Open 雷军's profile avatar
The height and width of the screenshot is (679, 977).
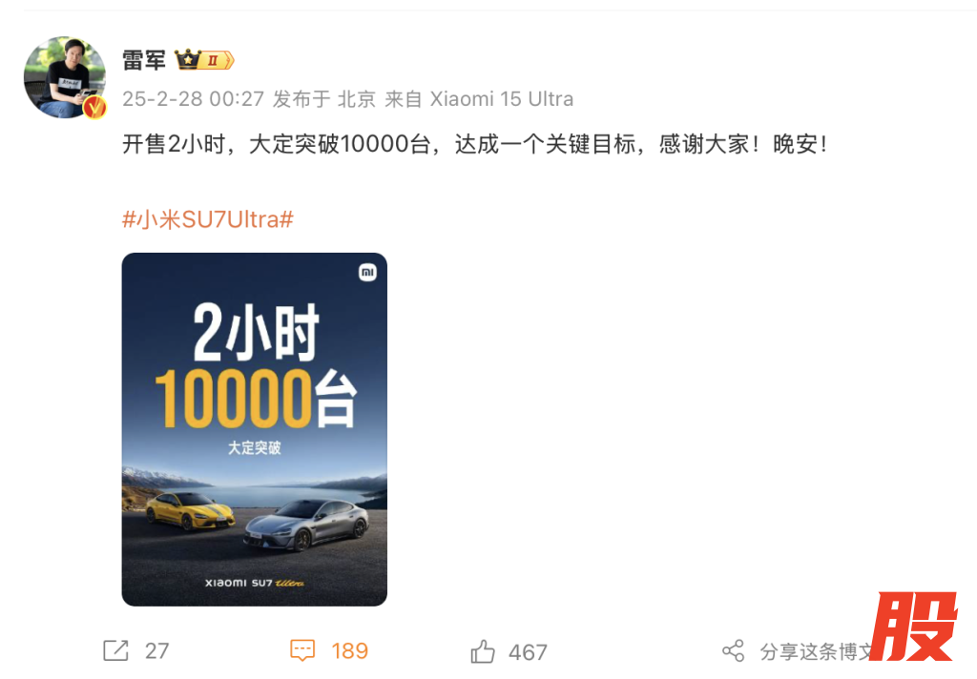(65, 77)
